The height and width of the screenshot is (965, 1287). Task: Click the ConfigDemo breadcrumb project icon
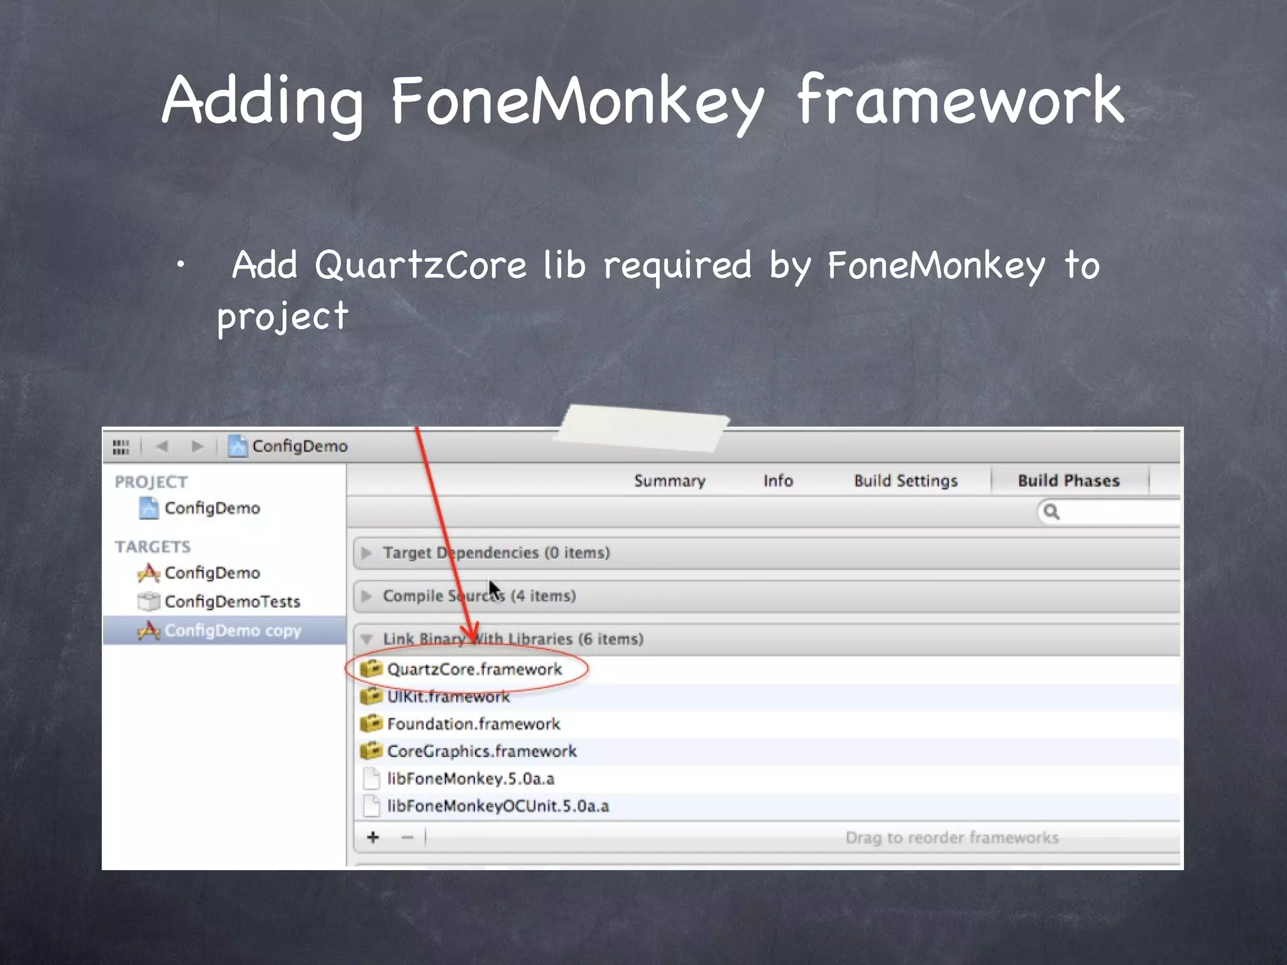coord(238,446)
